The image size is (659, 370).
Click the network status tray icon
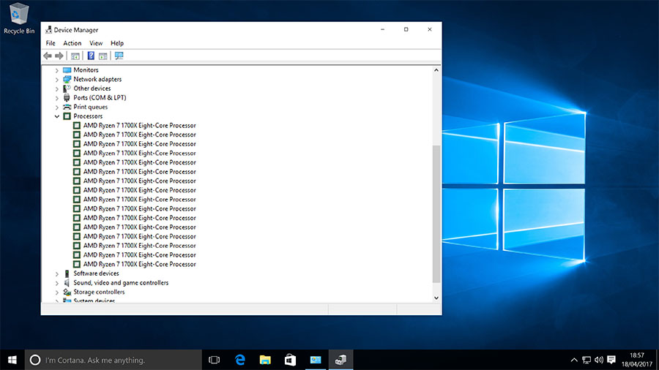pos(587,360)
